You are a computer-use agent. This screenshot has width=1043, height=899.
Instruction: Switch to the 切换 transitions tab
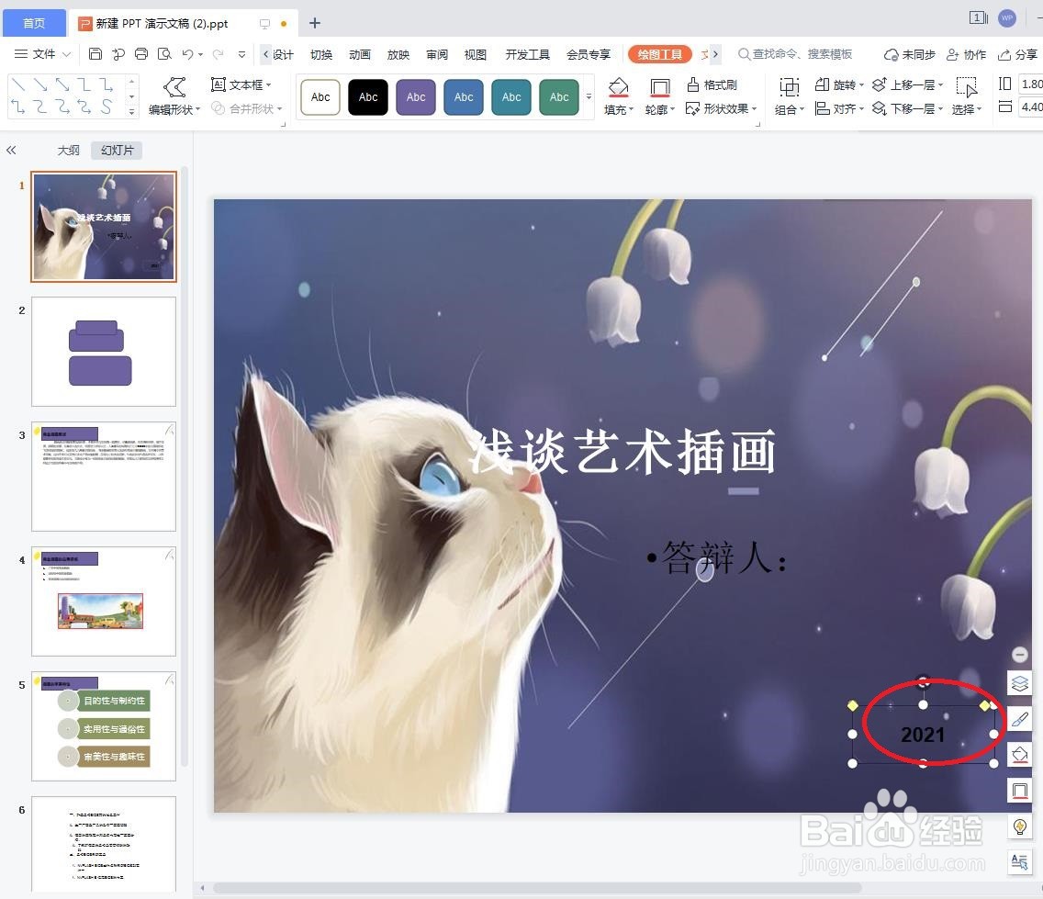(321, 54)
